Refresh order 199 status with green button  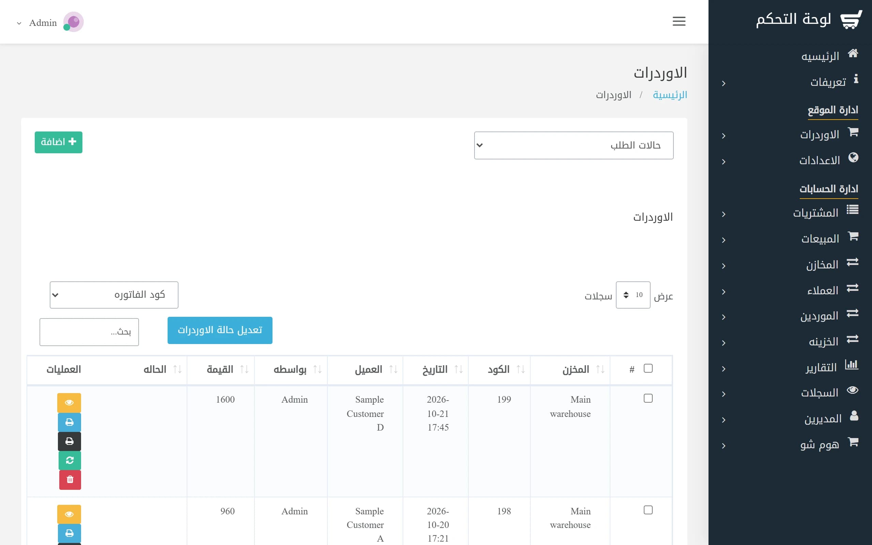pos(69,460)
